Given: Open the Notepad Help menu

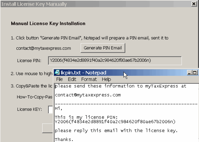Looking at the screenshot, I should click(106, 79).
